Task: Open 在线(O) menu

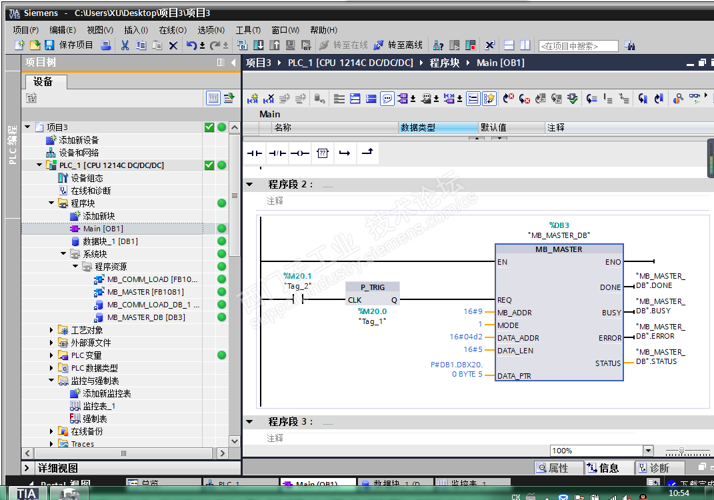Action: (173, 30)
